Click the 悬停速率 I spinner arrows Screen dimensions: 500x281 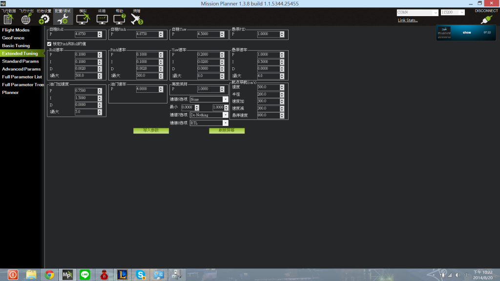(x=282, y=62)
